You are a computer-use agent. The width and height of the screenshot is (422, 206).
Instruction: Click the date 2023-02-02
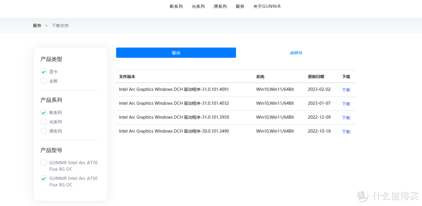point(319,89)
